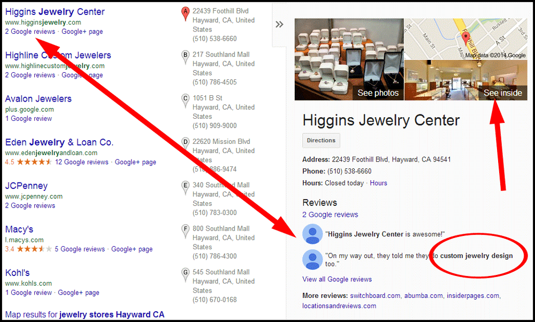This screenshot has width=535, height=322.
Task: Open the Hours link for store hours
Action: click(378, 183)
